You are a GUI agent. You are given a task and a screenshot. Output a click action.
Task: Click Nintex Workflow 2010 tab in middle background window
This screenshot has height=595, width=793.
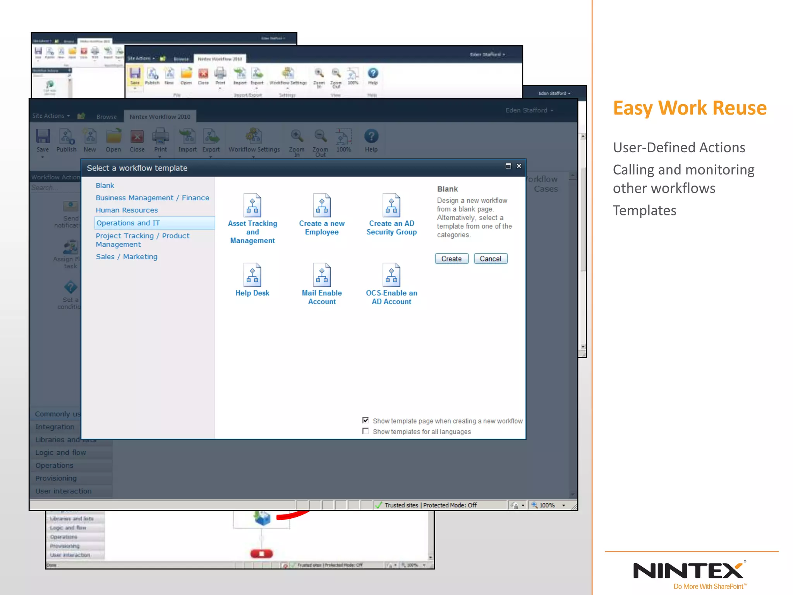tap(220, 59)
